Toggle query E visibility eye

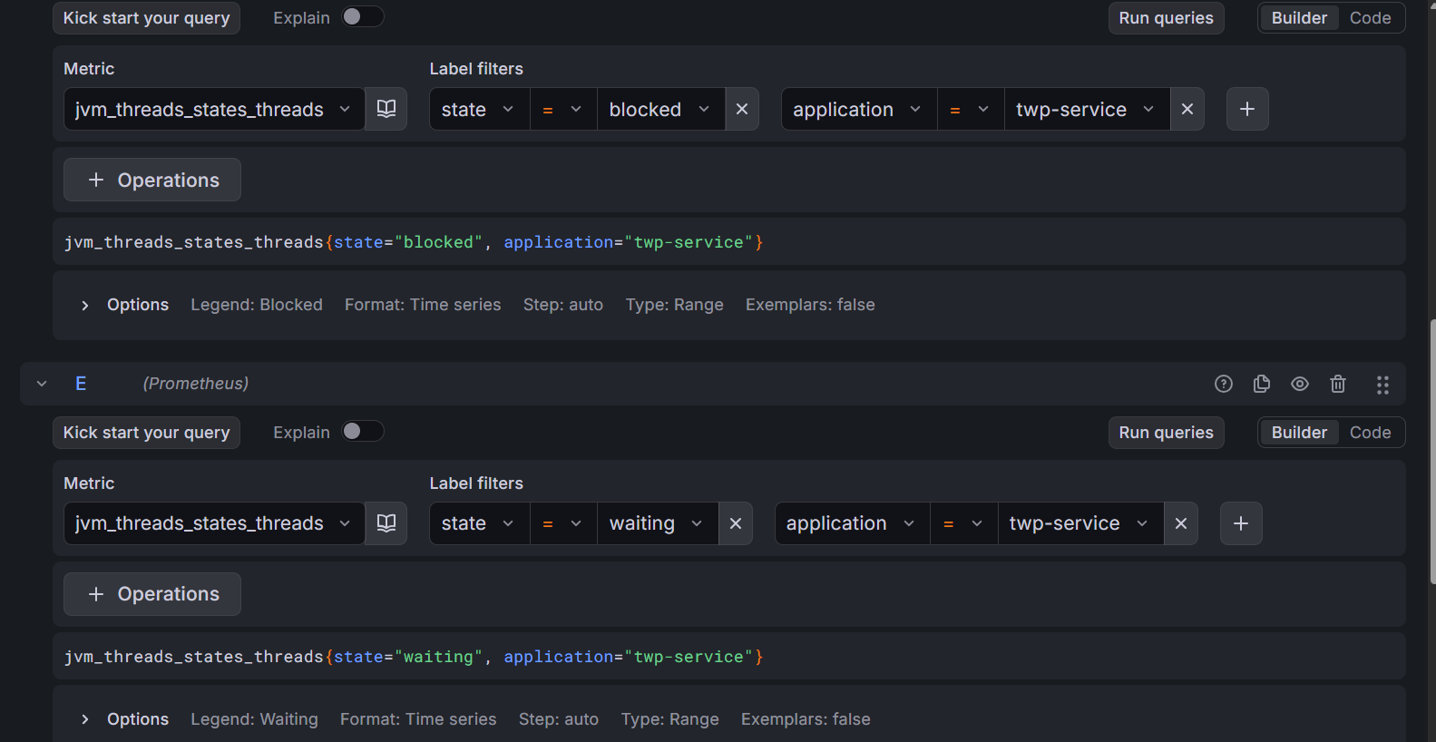coord(1300,384)
